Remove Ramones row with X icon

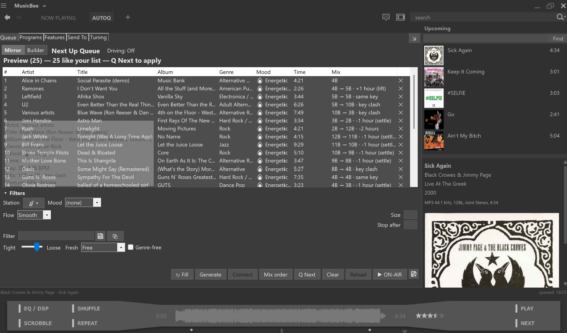(x=400, y=89)
